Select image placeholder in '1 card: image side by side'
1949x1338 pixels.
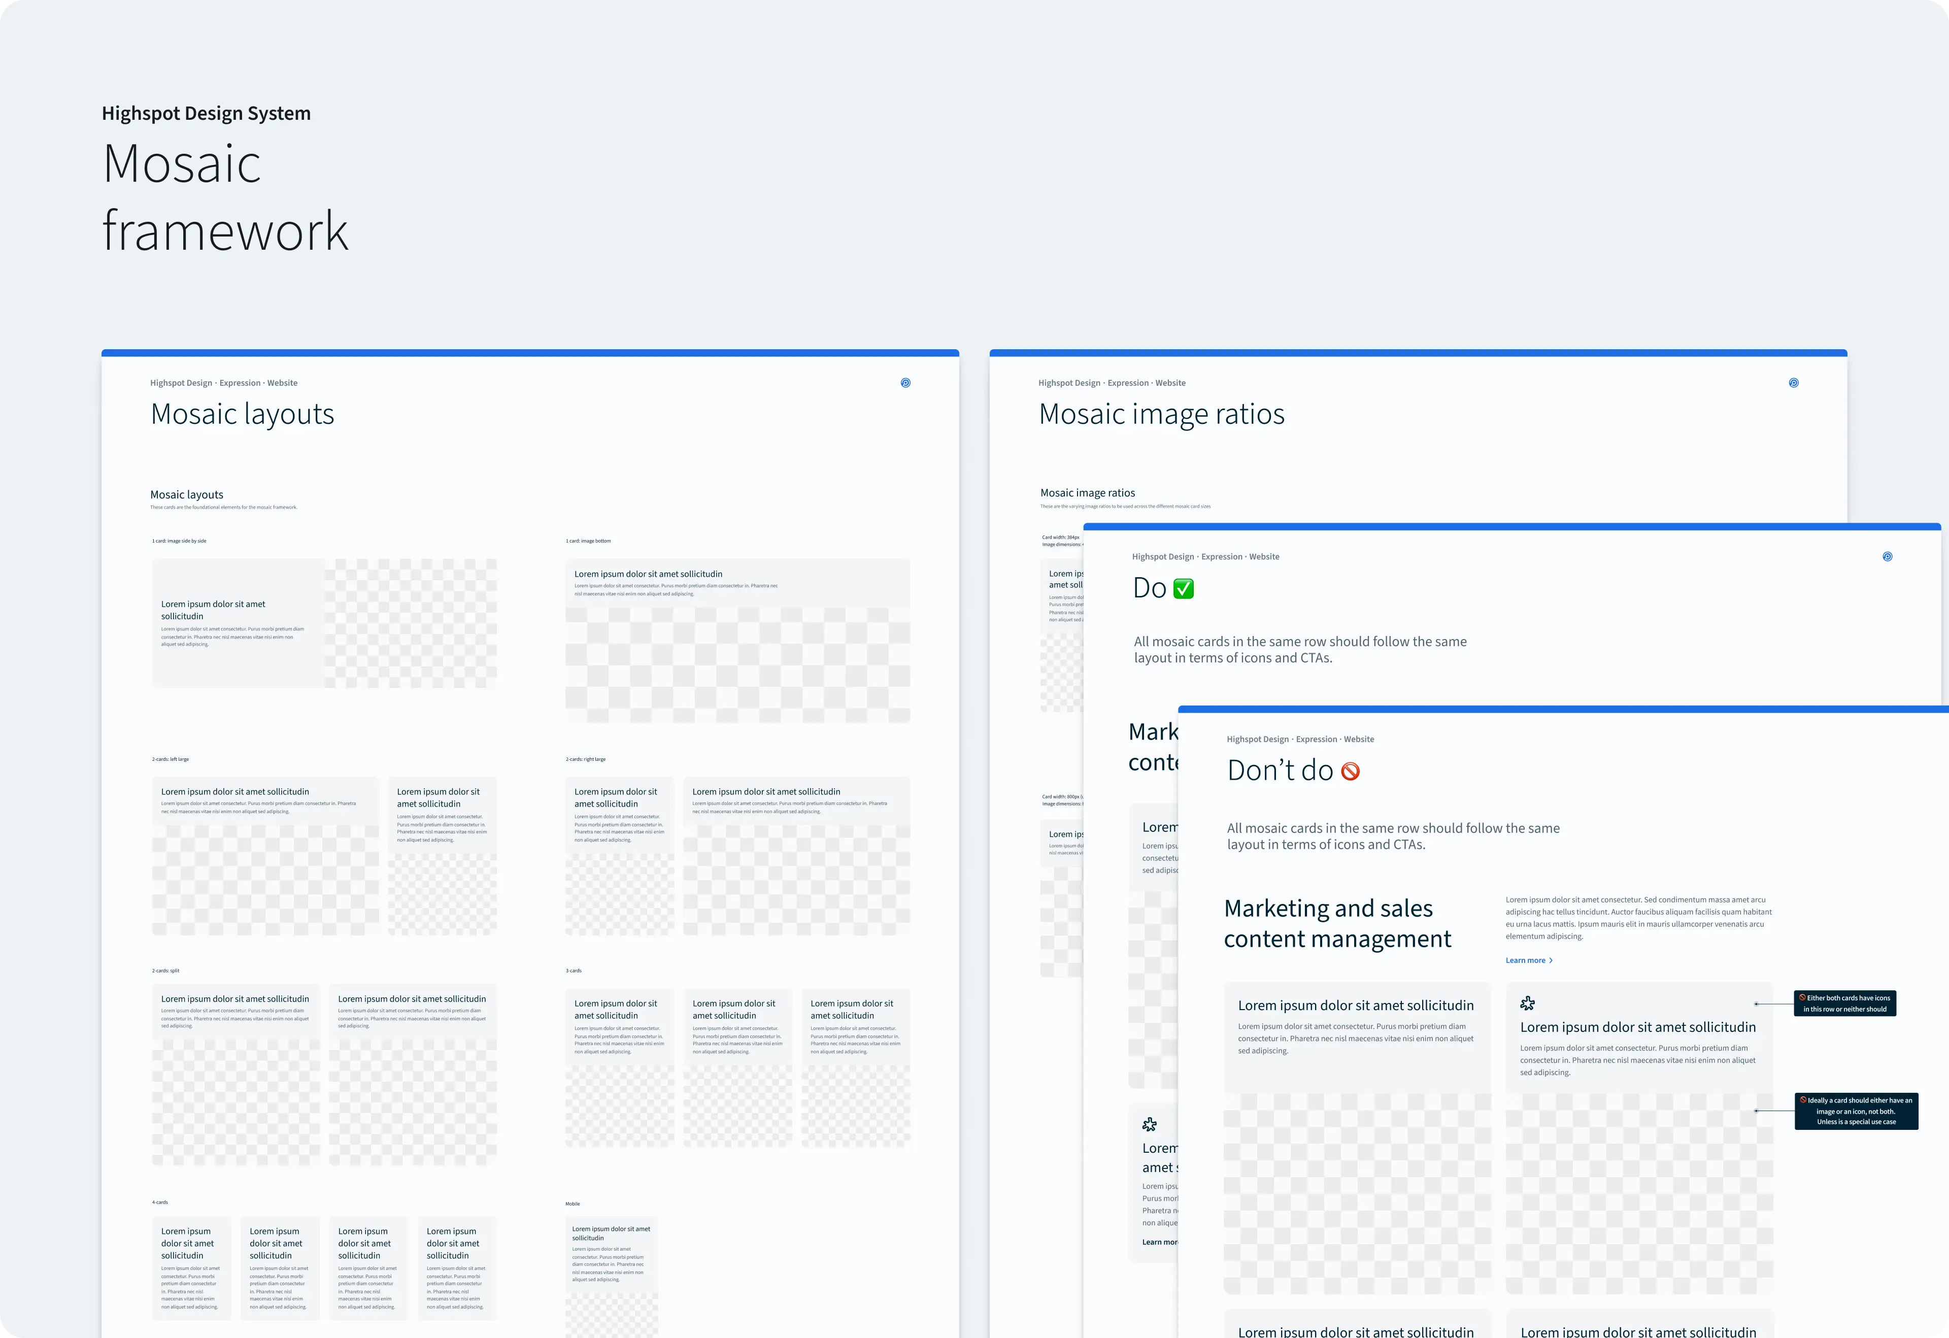411,623
